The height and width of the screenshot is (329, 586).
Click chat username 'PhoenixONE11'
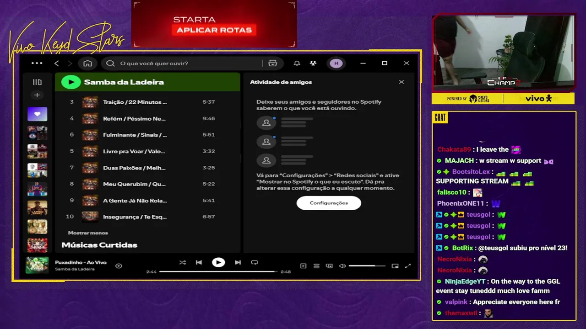point(461,203)
